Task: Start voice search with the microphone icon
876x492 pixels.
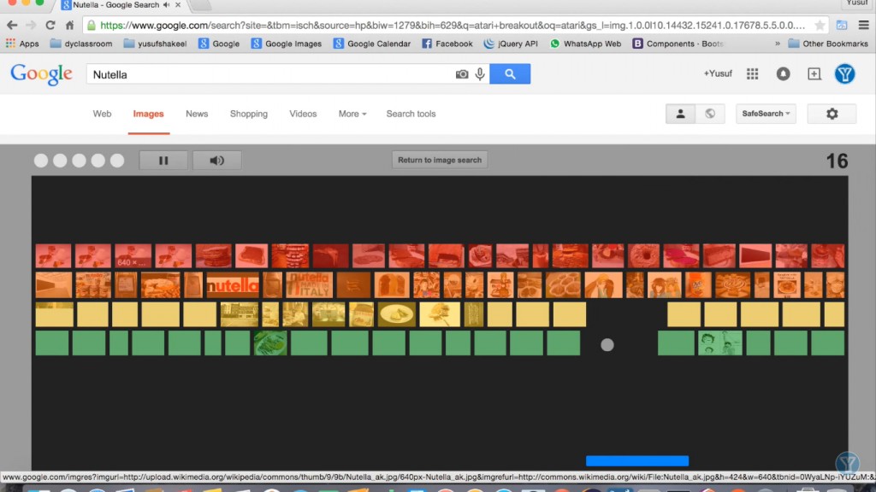Action: [x=480, y=74]
